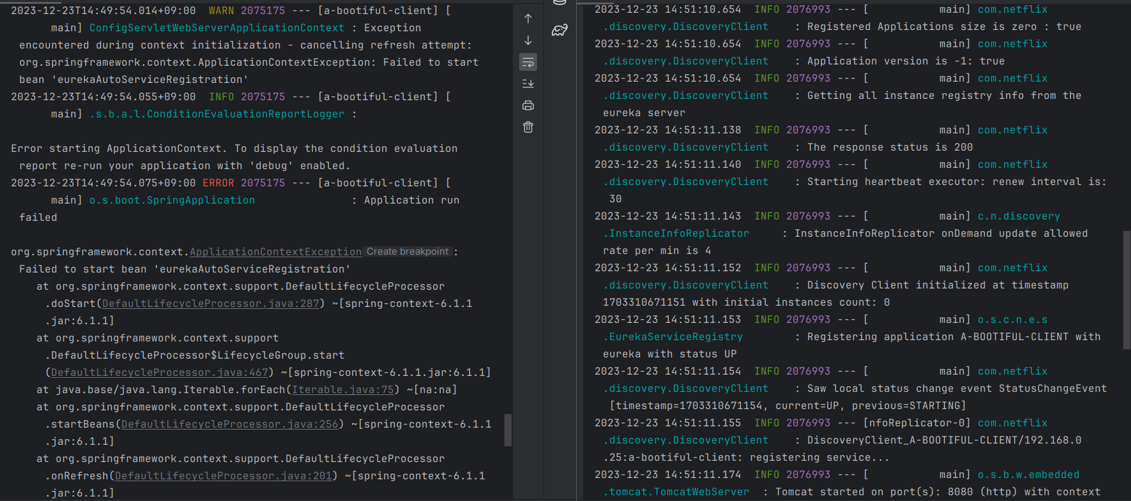Click the Create breakpoint hint
Viewport: 1131px width, 501px height.
[x=407, y=251]
